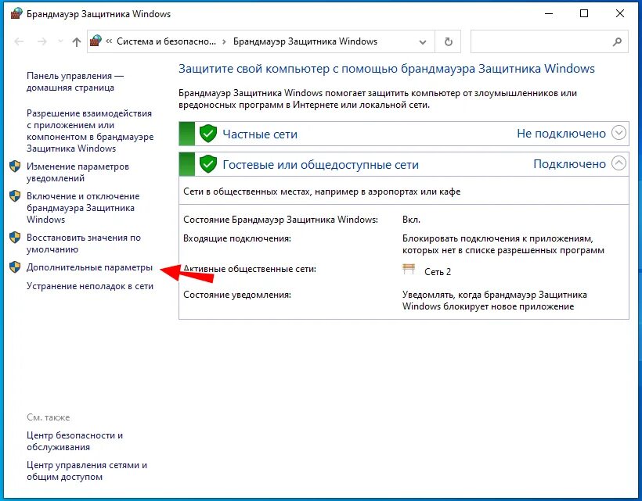Click shield icon beside 'Включение и отключение'
Viewport: 642px width, 501px height.
15,196
